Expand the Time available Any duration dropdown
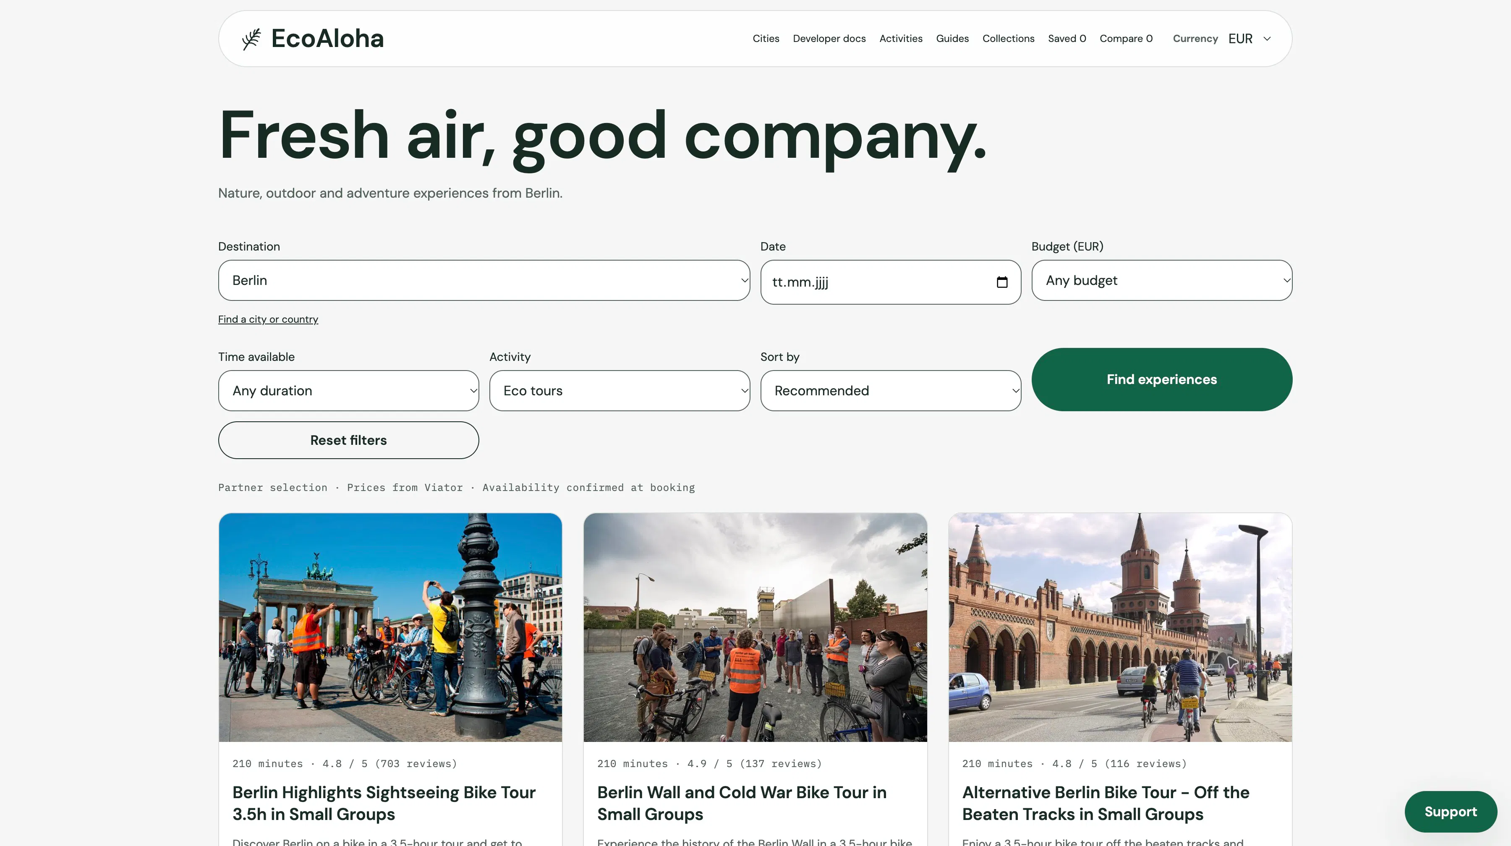This screenshot has height=846, width=1511. click(x=348, y=390)
